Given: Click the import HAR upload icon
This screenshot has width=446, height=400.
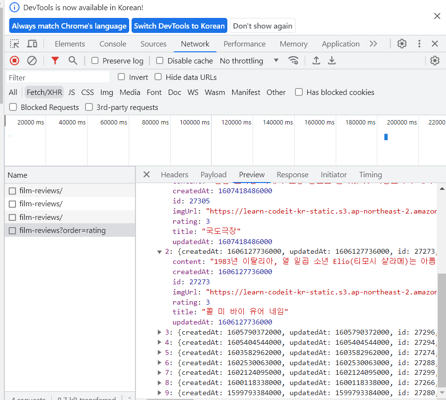Looking at the screenshot, I should [316, 61].
